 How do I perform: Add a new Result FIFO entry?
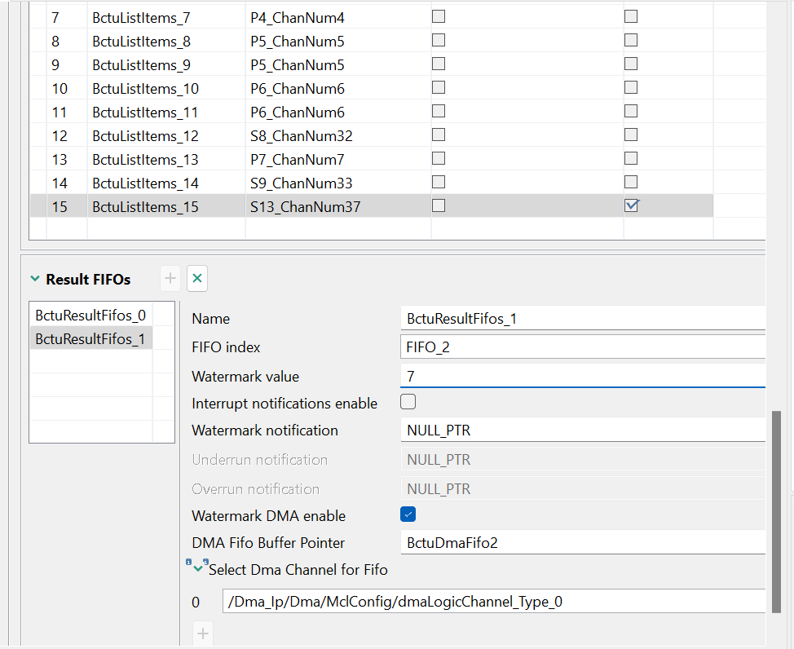pos(170,278)
